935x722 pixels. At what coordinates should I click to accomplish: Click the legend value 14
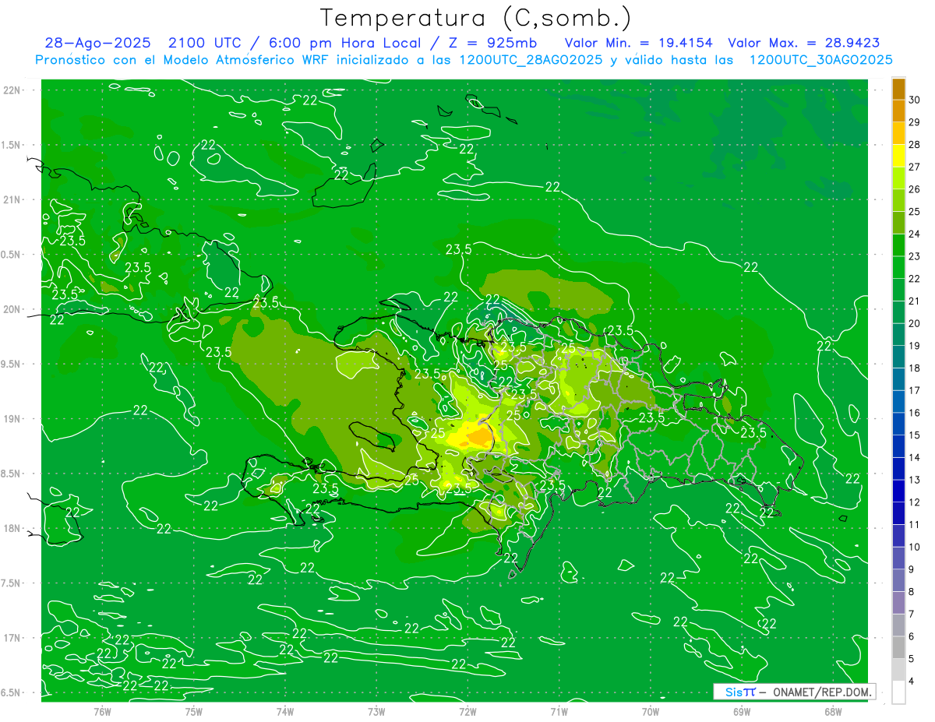[914, 457]
